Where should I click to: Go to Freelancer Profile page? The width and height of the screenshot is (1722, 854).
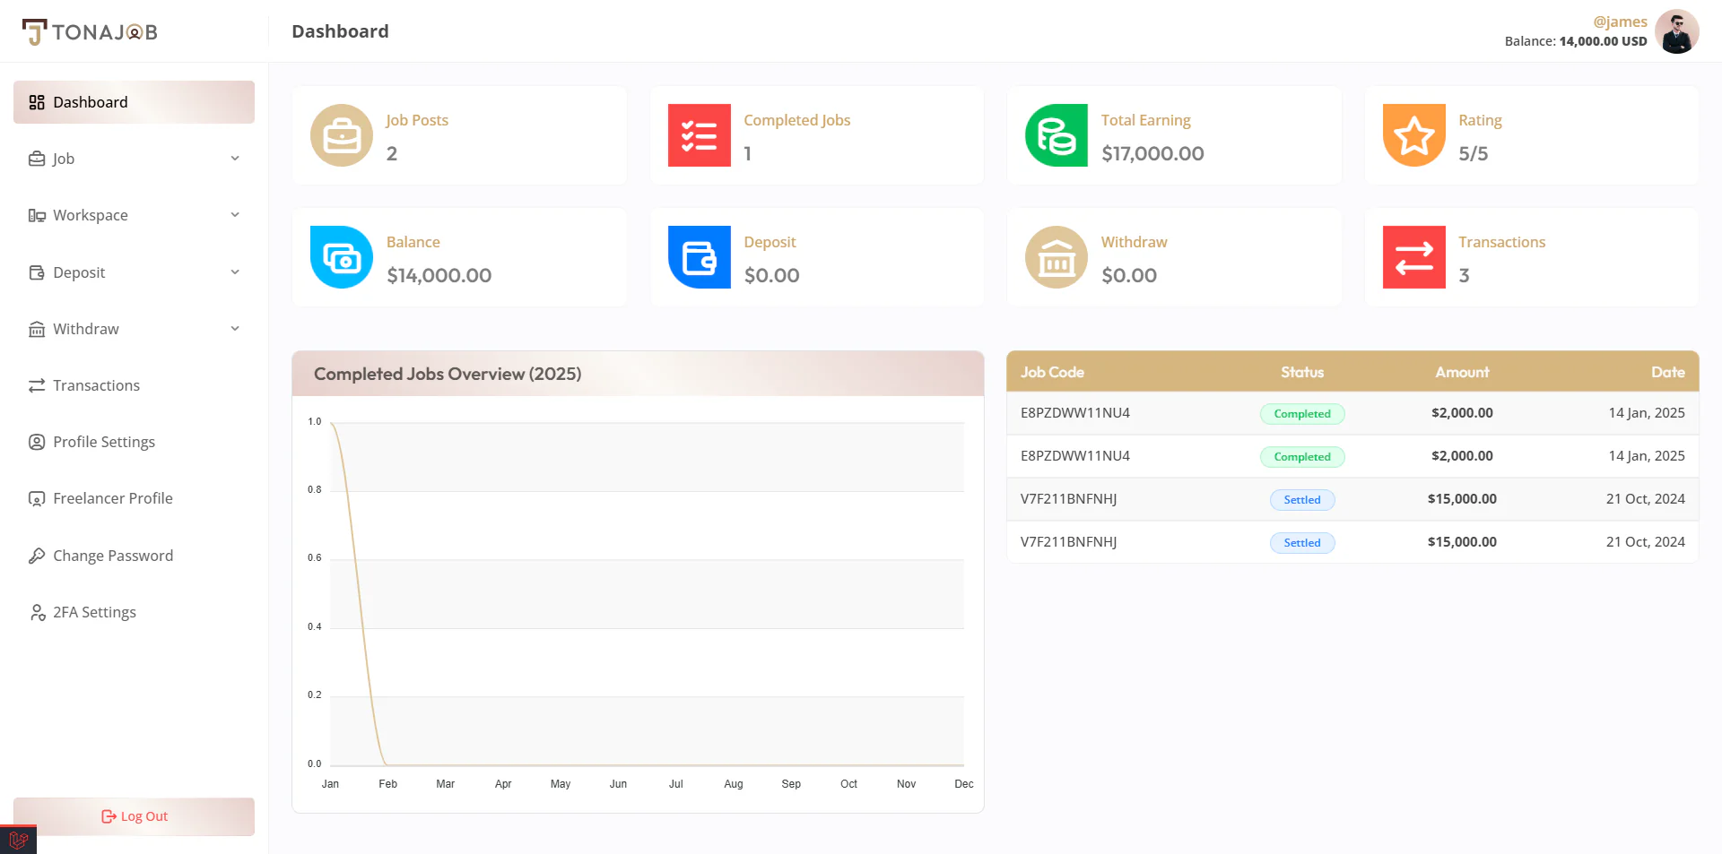[112, 498]
